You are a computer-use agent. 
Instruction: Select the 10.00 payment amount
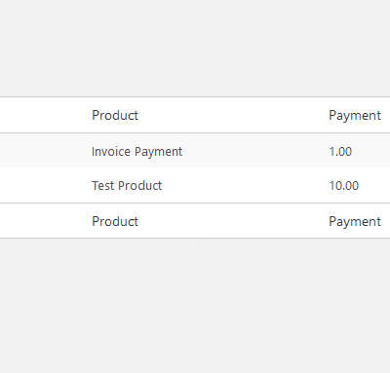[344, 186]
